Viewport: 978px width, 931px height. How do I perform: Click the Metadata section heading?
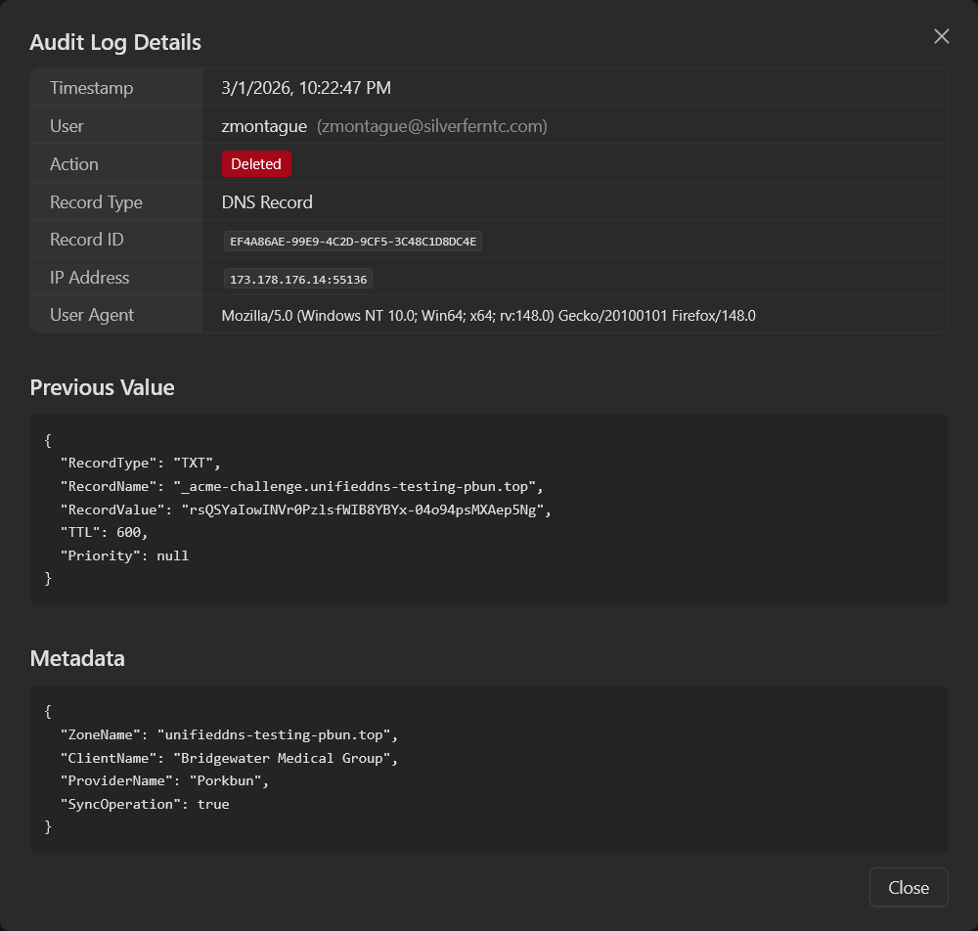click(x=77, y=658)
